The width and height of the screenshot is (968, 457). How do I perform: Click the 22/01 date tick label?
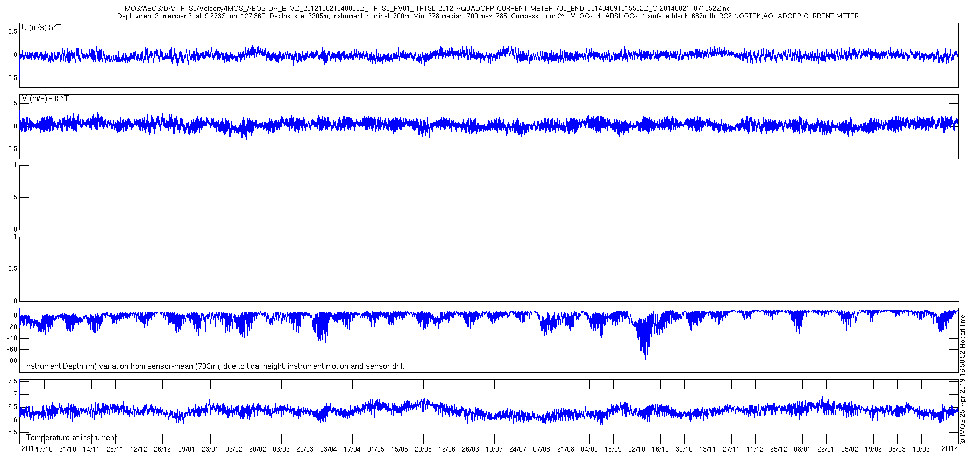pyautogui.click(x=825, y=449)
